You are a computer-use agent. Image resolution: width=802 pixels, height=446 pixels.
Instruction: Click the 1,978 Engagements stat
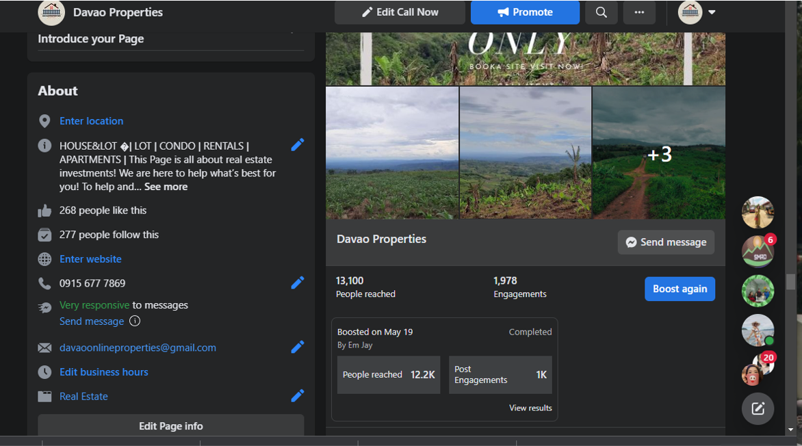tap(519, 287)
